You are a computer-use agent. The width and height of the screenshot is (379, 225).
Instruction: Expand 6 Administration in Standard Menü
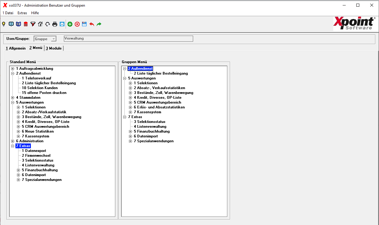13,141
